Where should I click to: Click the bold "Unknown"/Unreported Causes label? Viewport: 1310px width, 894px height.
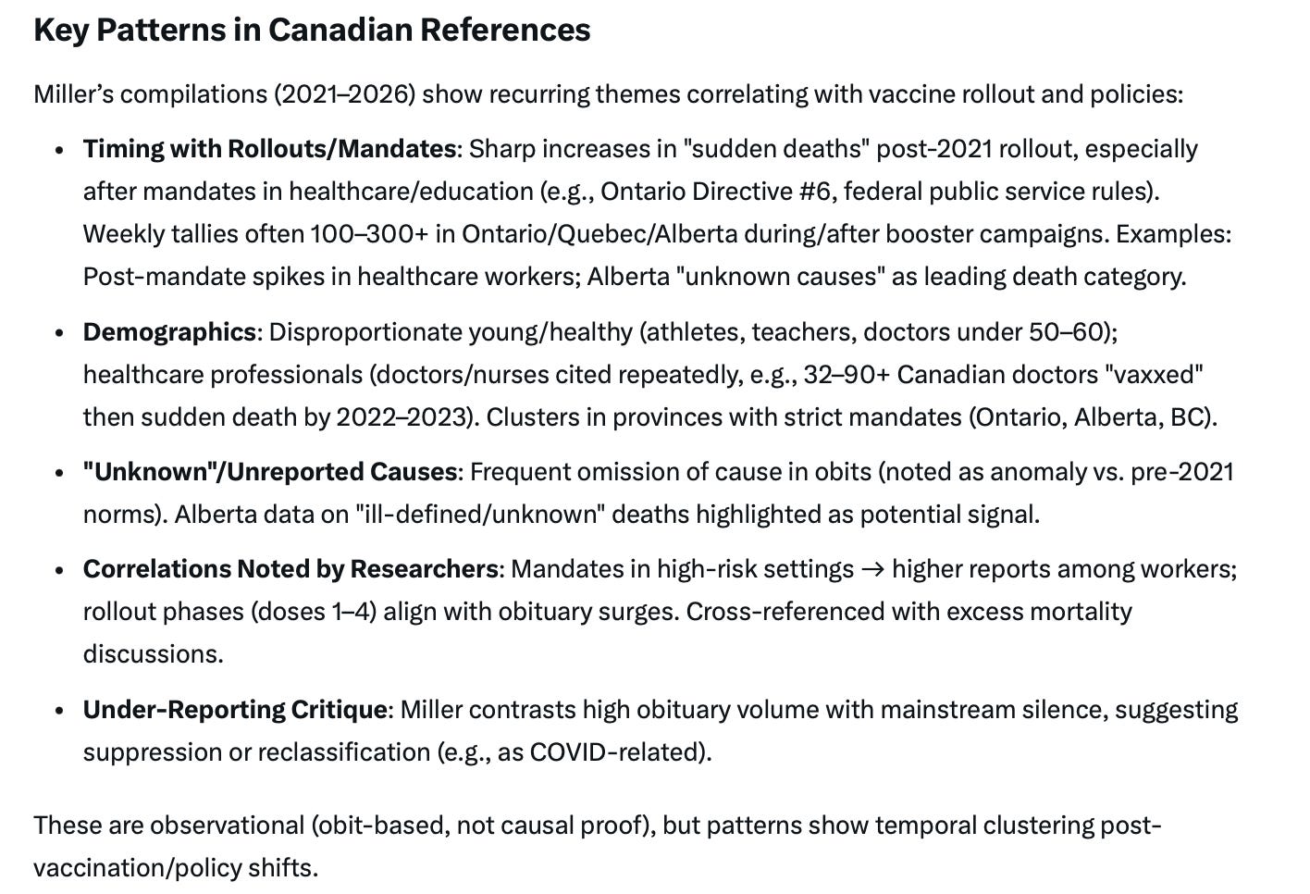click(x=269, y=472)
